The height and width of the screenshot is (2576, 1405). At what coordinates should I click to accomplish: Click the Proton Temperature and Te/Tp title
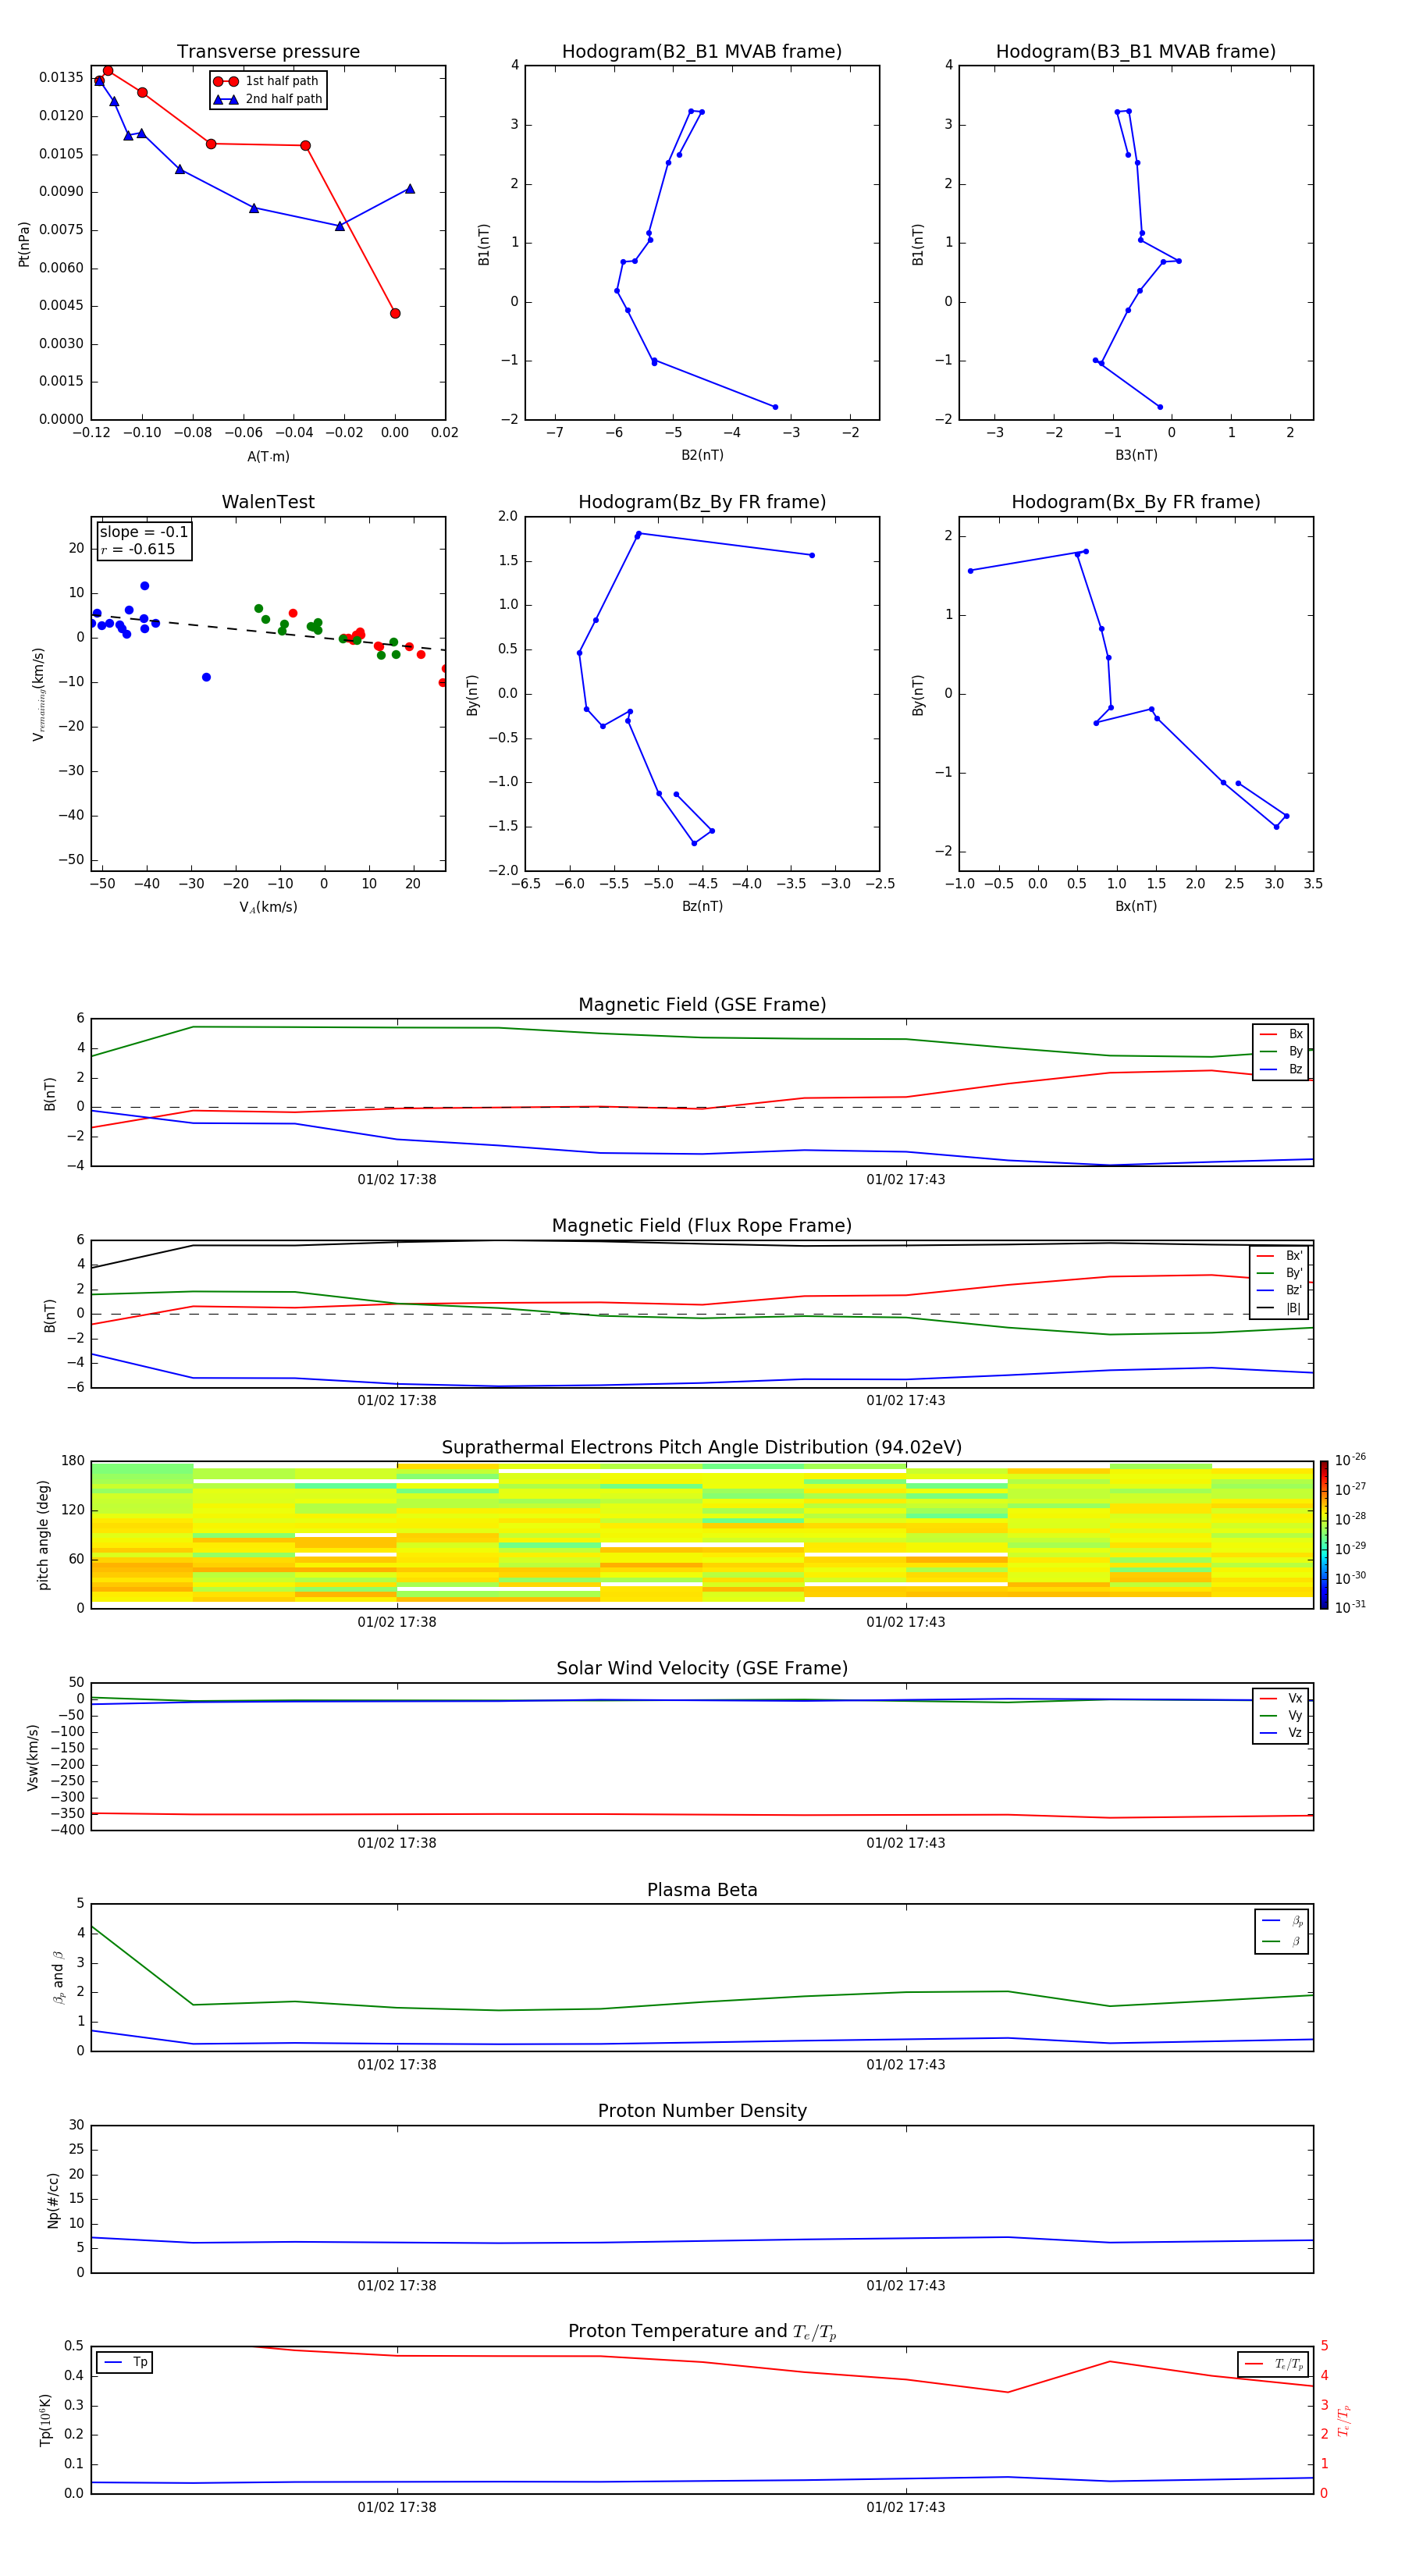click(x=702, y=2332)
